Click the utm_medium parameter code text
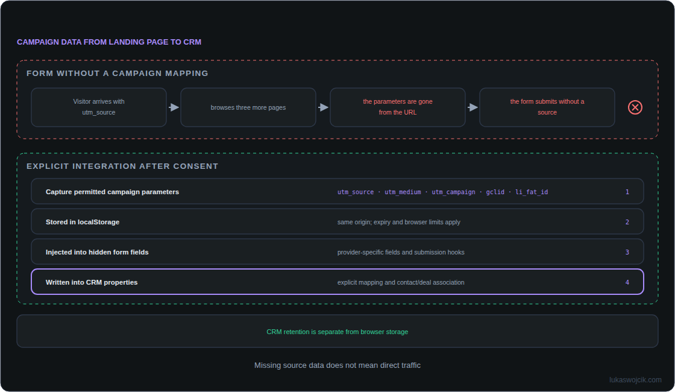The height and width of the screenshot is (392, 675). (x=403, y=192)
